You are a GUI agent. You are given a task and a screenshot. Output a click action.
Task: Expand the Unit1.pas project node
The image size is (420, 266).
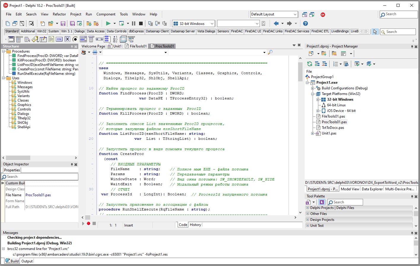click(312, 133)
